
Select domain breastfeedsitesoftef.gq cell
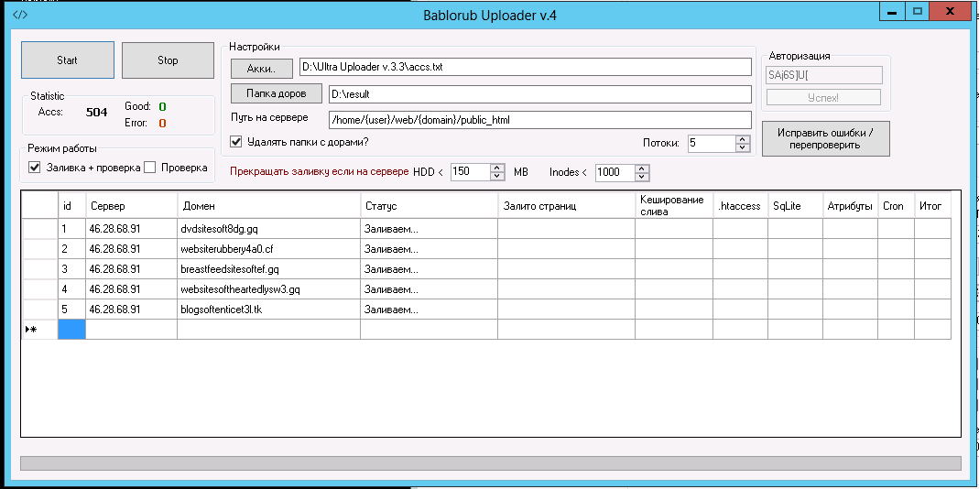click(269, 269)
